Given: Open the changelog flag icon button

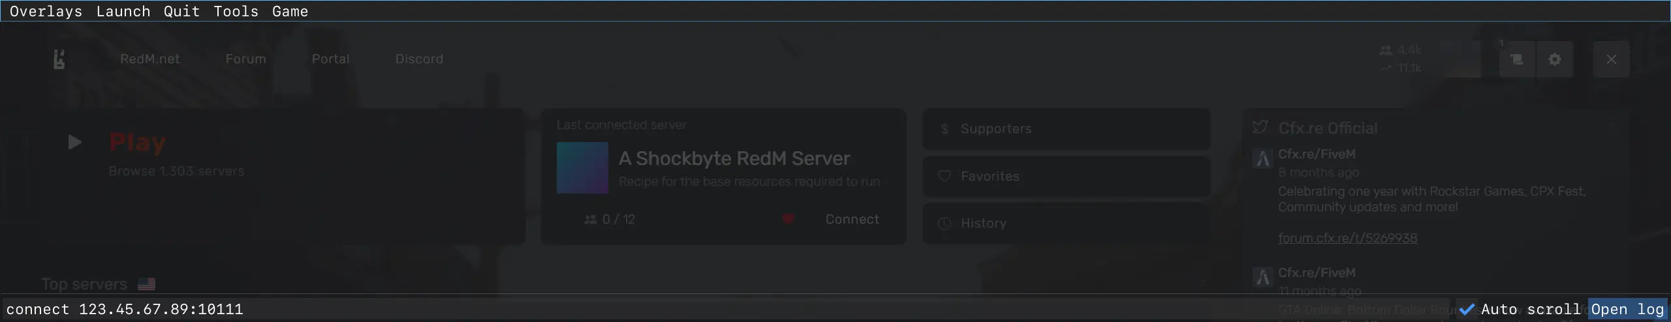Looking at the screenshot, I should click(1517, 59).
